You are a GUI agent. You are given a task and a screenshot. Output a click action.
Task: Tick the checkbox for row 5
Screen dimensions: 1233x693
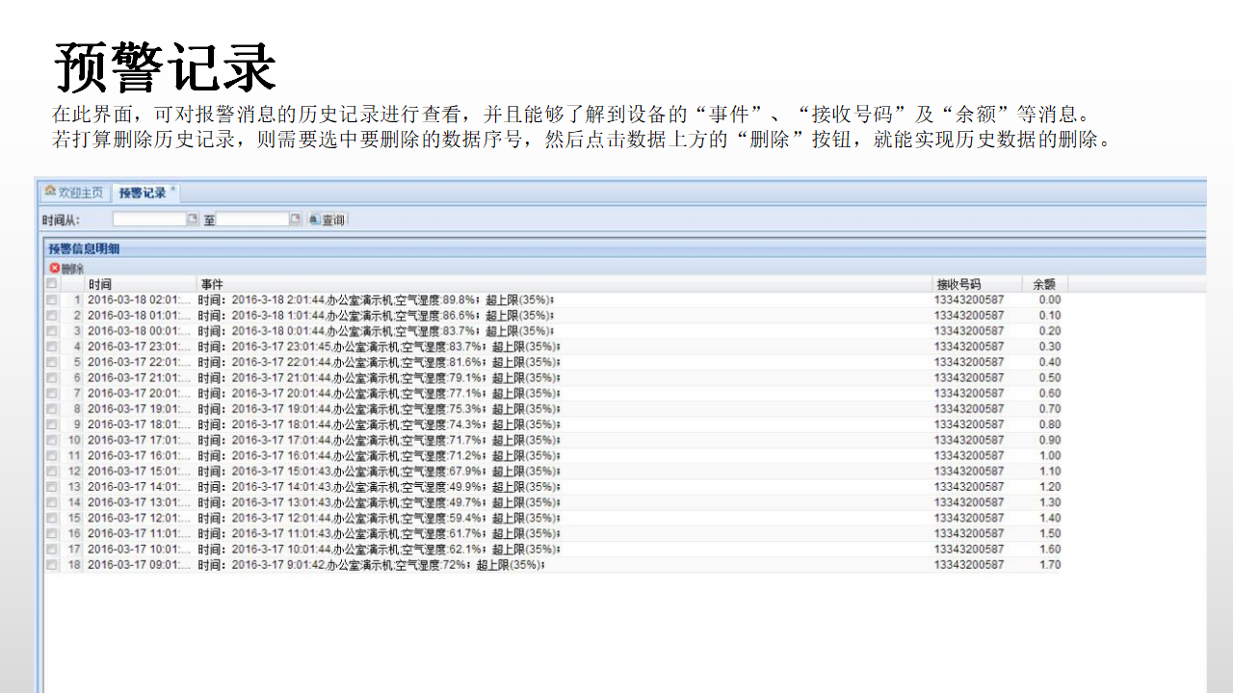[x=52, y=363]
